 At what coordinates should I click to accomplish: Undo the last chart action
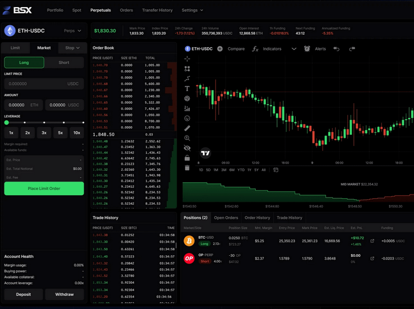336,48
